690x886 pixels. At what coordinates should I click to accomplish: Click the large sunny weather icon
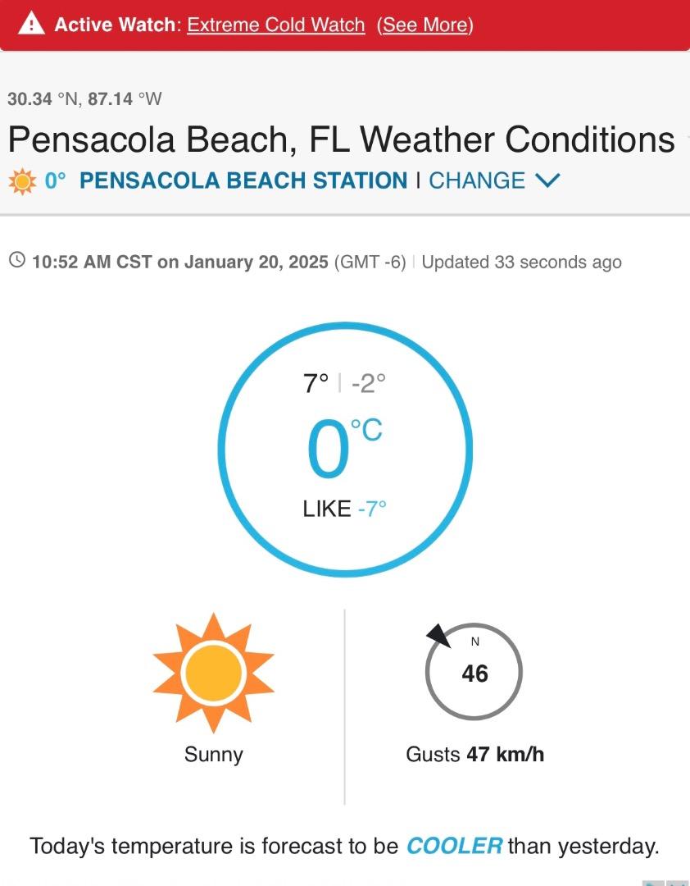(x=213, y=673)
